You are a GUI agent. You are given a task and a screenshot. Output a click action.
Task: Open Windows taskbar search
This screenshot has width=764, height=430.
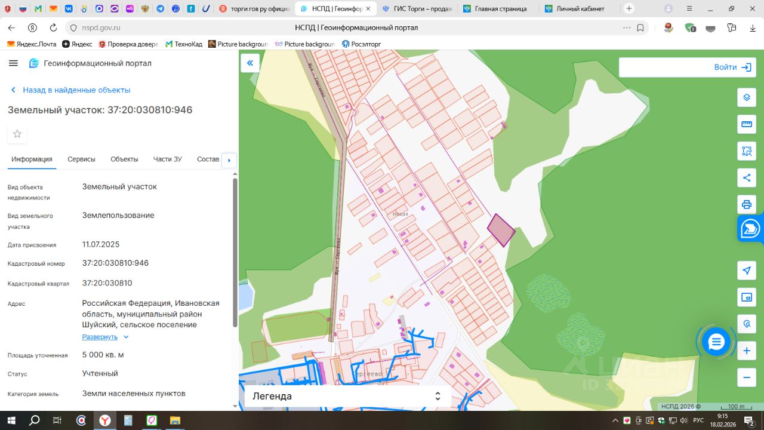pyautogui.click(x=35, y=420)
